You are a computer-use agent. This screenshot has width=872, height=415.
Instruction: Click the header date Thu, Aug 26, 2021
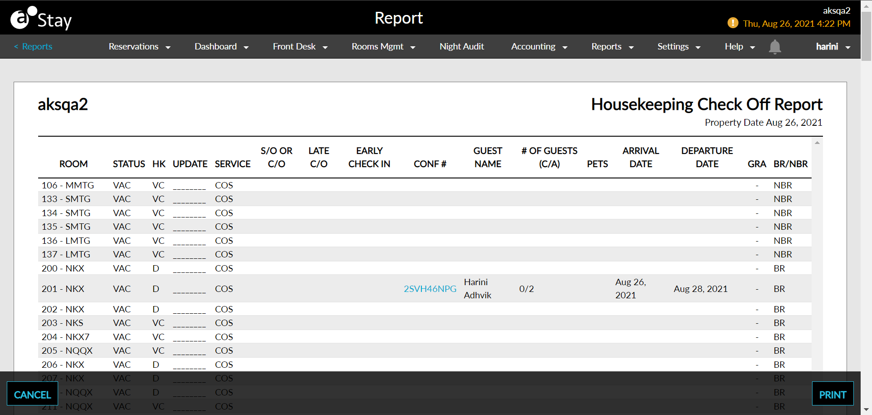pyautogui.click(x=797, y=24)
